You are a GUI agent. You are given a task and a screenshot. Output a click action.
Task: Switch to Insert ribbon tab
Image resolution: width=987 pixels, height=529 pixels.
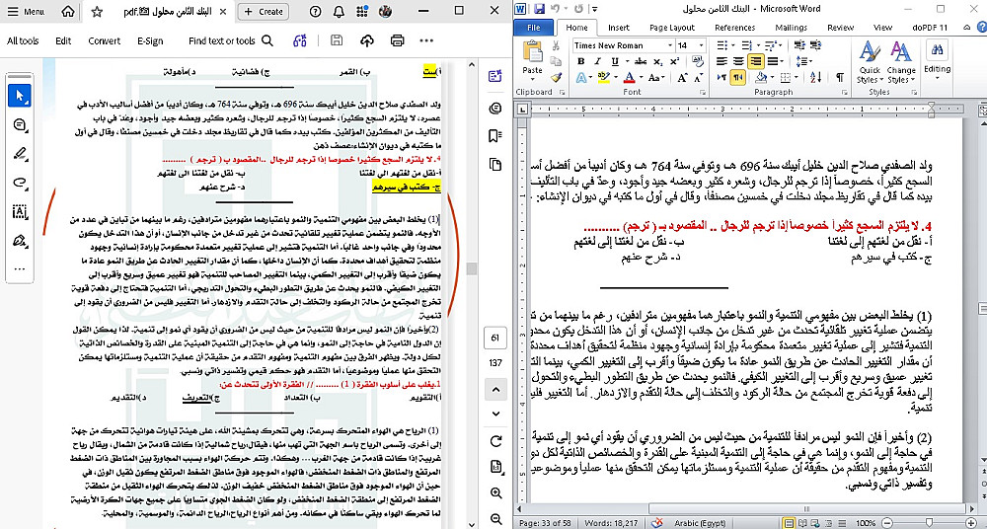(619, 28)
